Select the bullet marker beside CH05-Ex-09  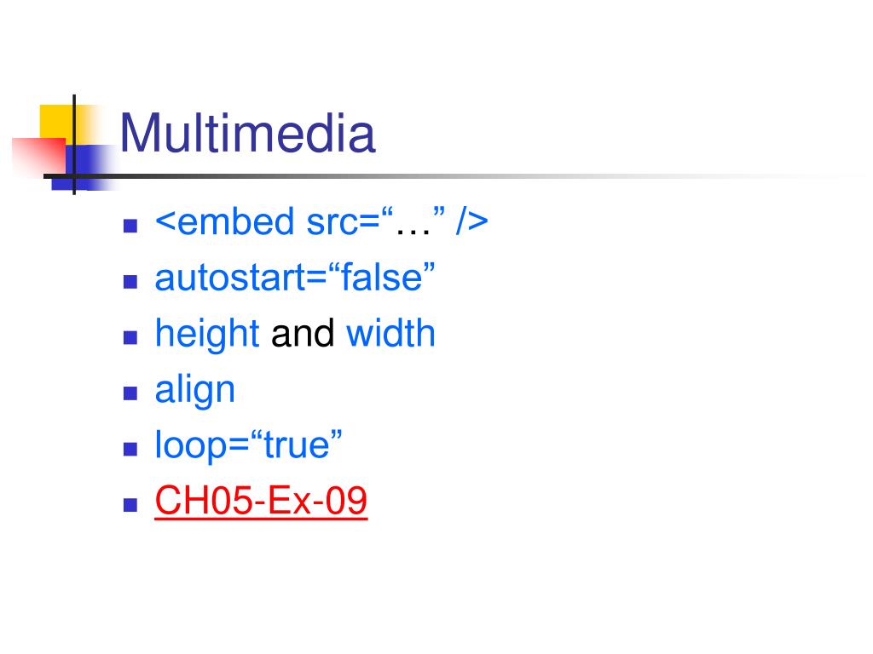tap(130, 504)
